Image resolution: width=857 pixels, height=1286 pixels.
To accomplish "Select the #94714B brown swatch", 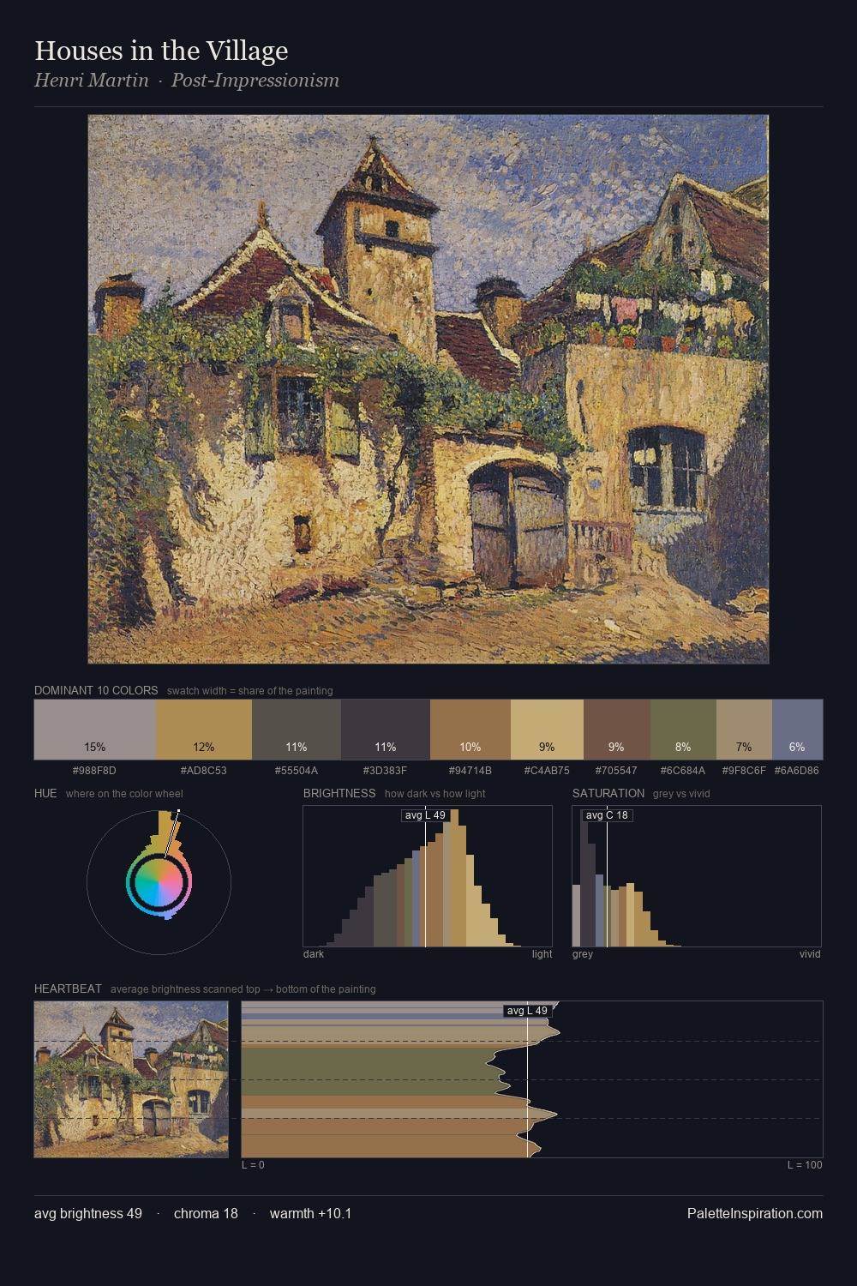I will pyautogui.click(x=470, y=730).
